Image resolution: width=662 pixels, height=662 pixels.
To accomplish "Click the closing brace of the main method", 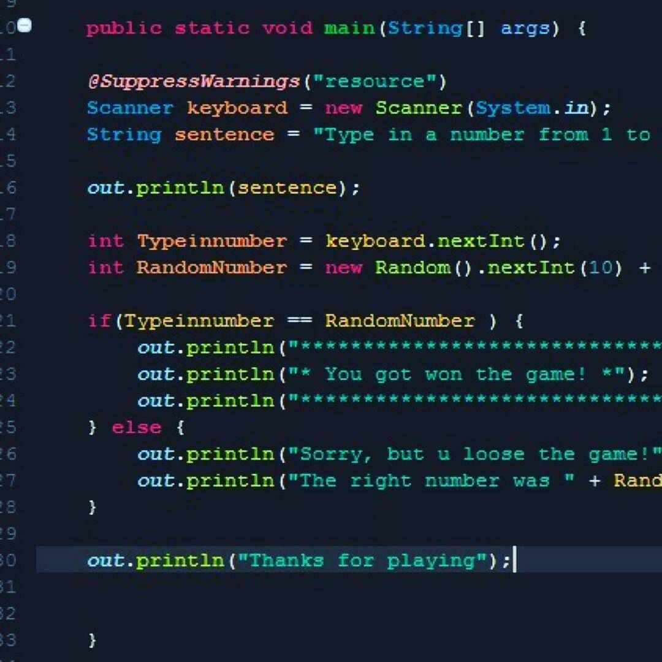I will pyautogui.click(x=93, y=641).
